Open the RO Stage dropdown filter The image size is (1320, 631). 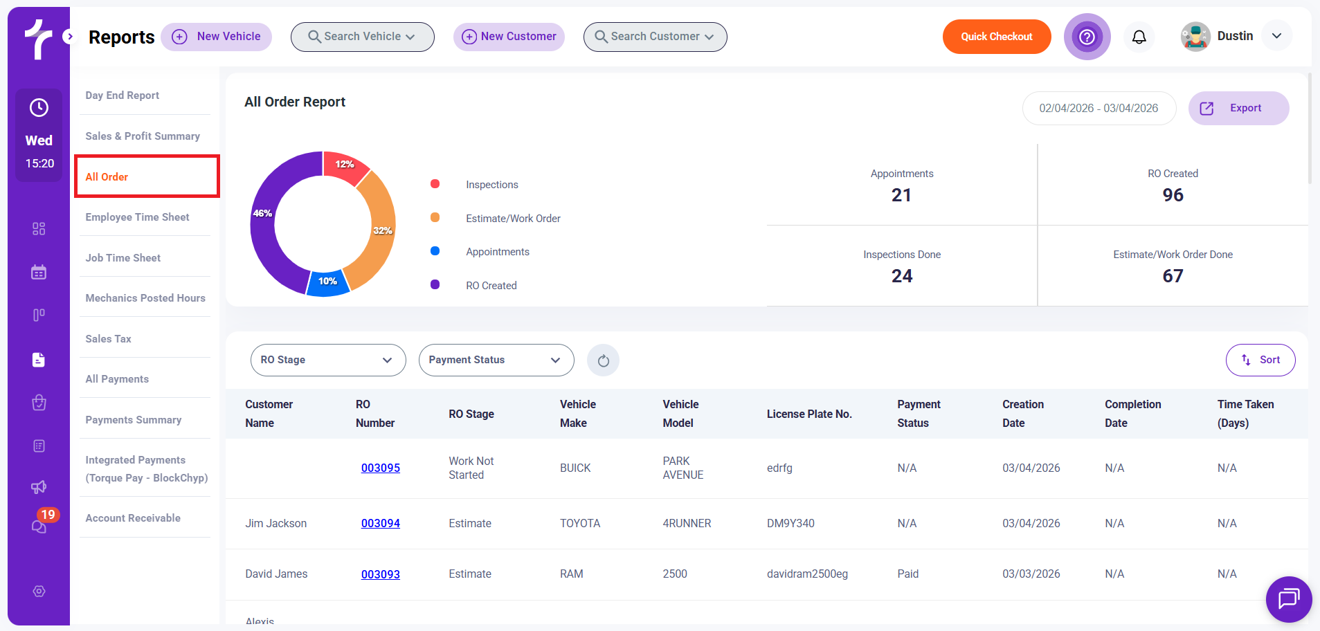point(327,360)
